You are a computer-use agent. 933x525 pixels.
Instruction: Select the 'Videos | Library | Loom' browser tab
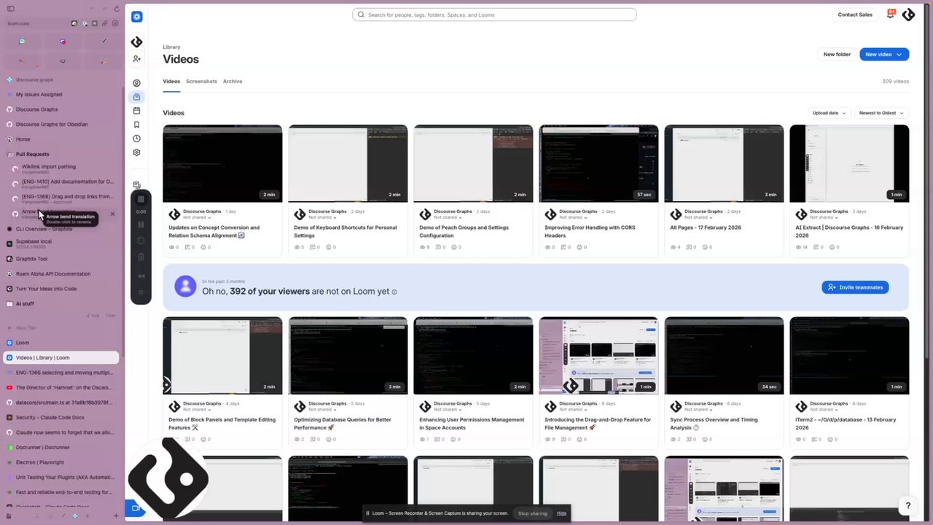(x=61, y=358)
